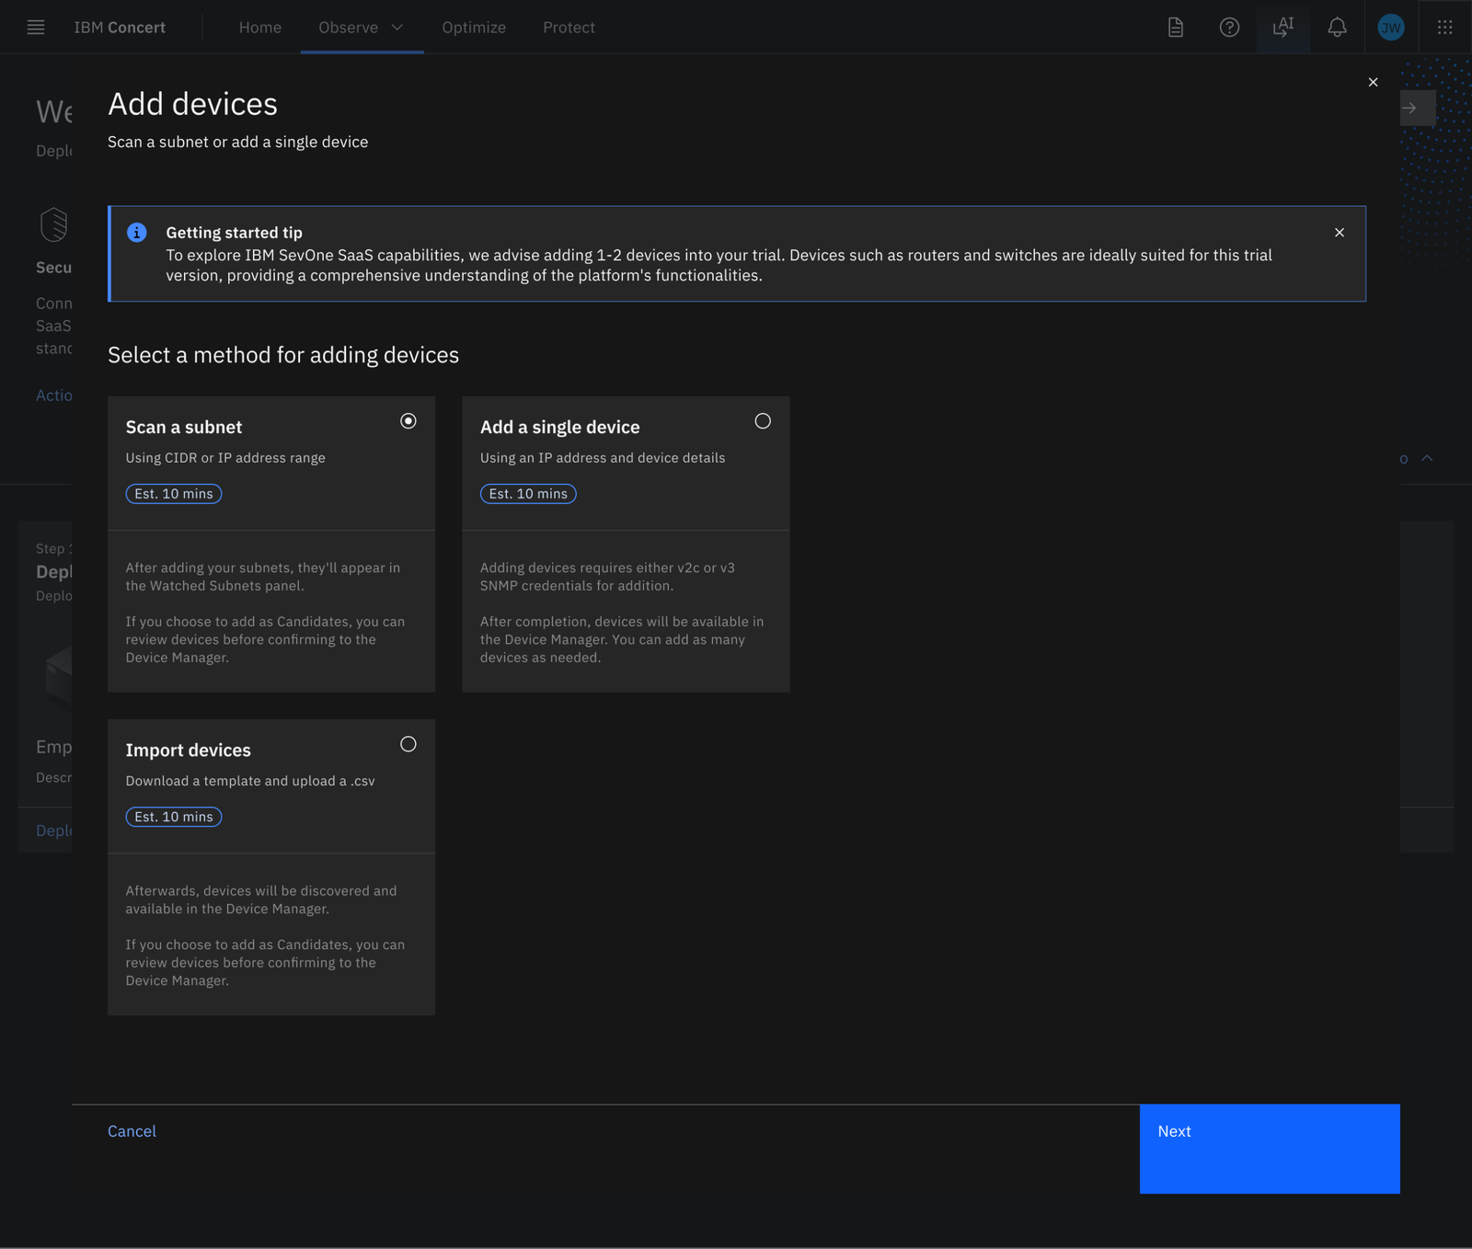The width and height of the screenshot is (1472, 1249).
Task: Launch the AI assistant icon
Action: (x=1283, y=27)
